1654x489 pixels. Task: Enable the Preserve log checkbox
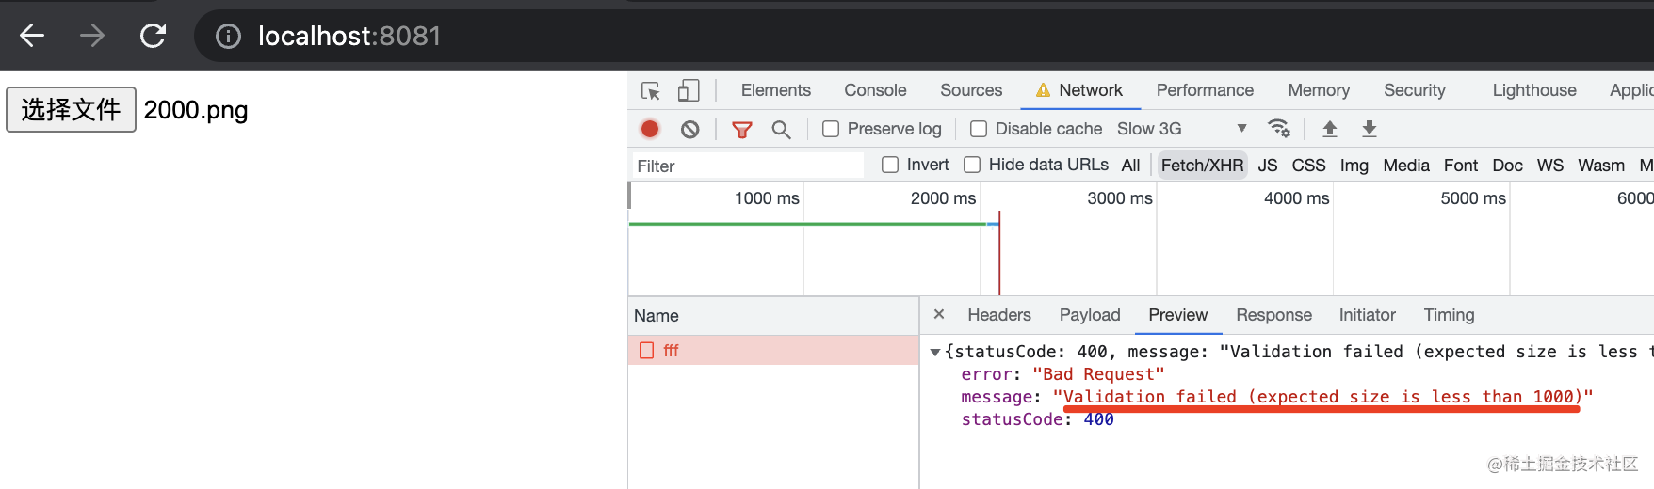[x=831, y=129]
